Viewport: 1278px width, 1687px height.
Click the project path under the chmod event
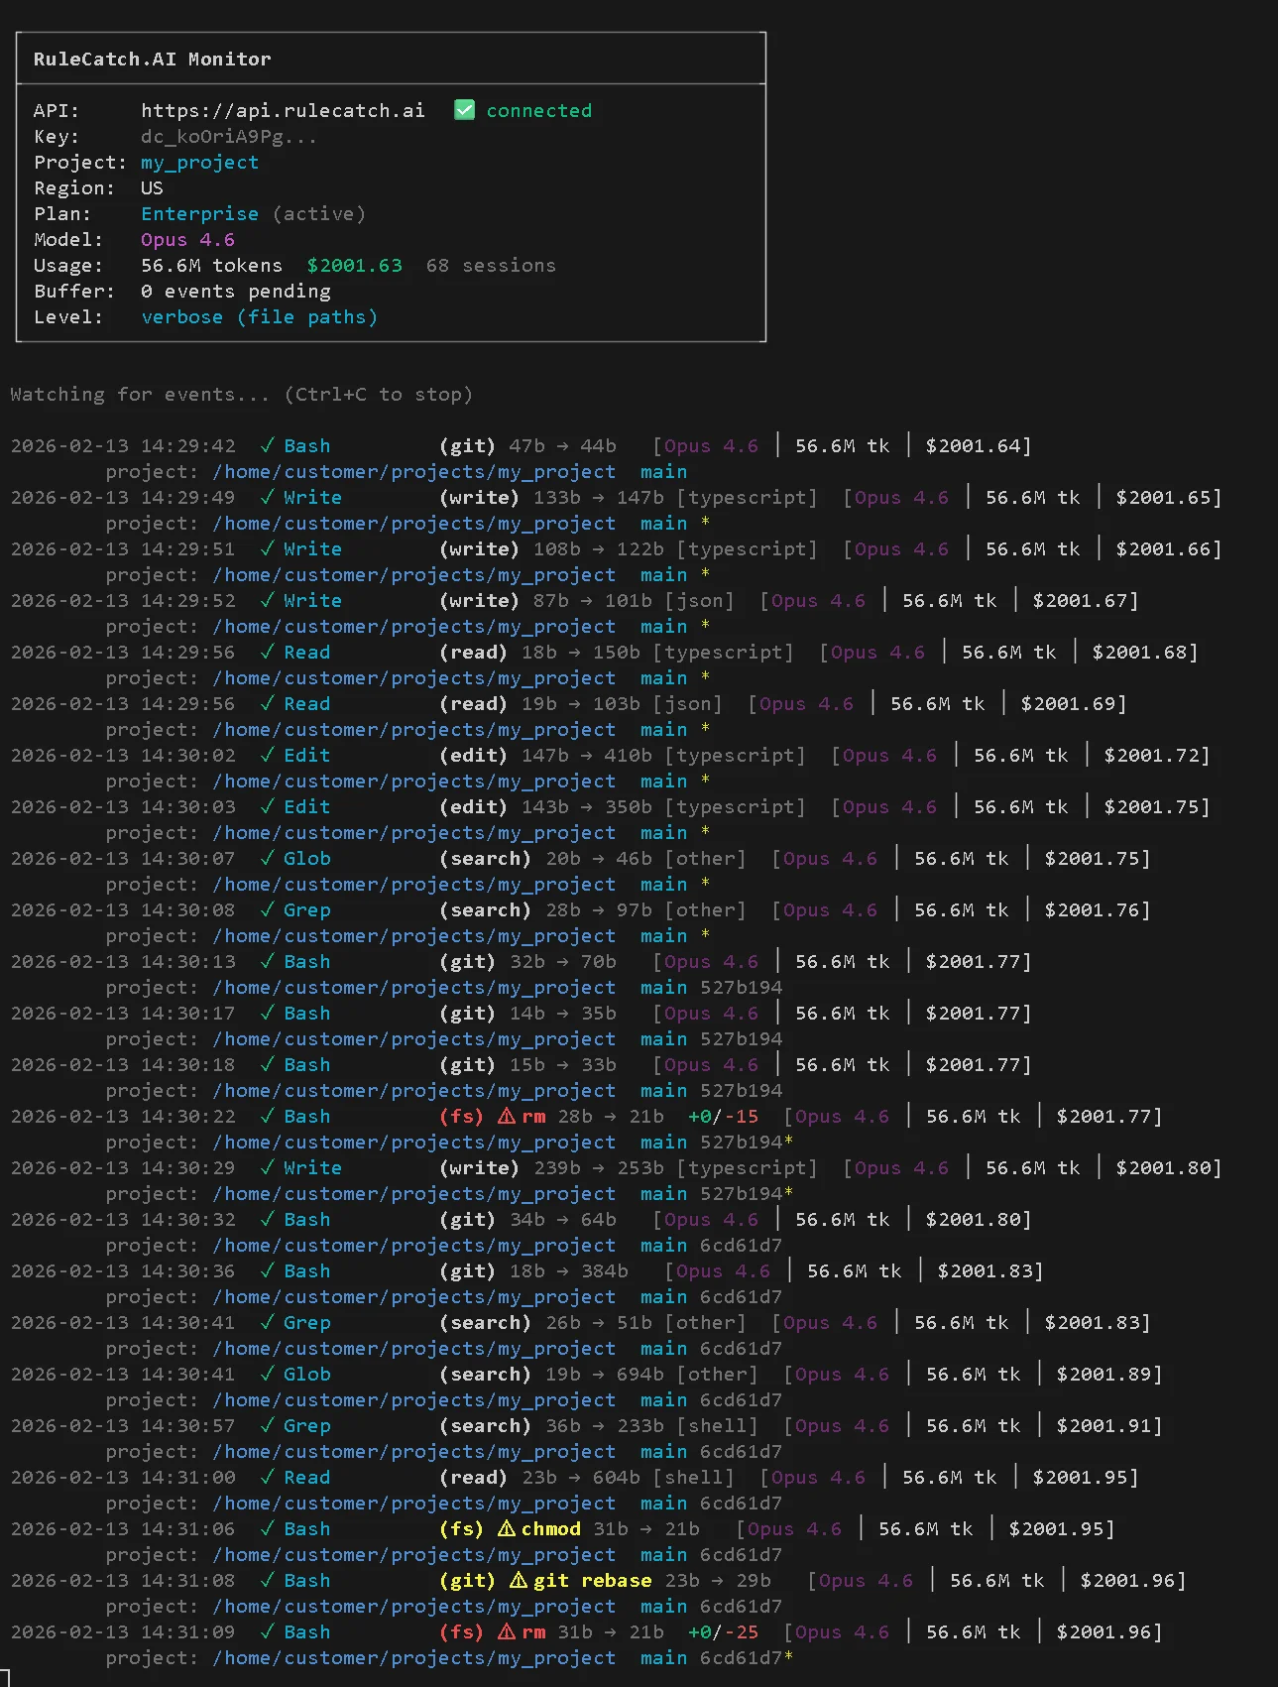pos(414,1555)
